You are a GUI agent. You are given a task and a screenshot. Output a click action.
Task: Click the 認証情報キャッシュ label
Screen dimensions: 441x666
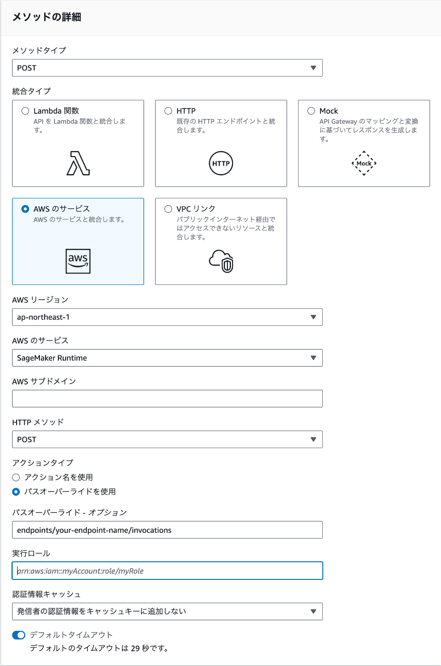coord(47,594)
